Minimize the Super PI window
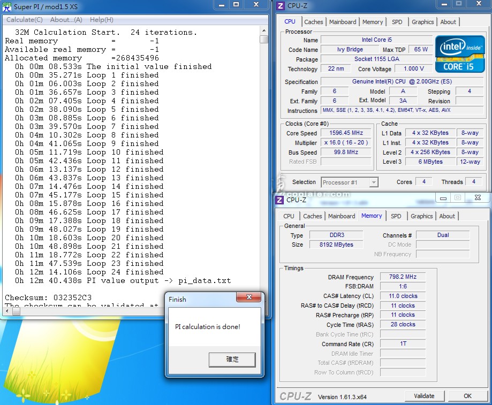This screenshot has width=492, height=405. [222, 5]
